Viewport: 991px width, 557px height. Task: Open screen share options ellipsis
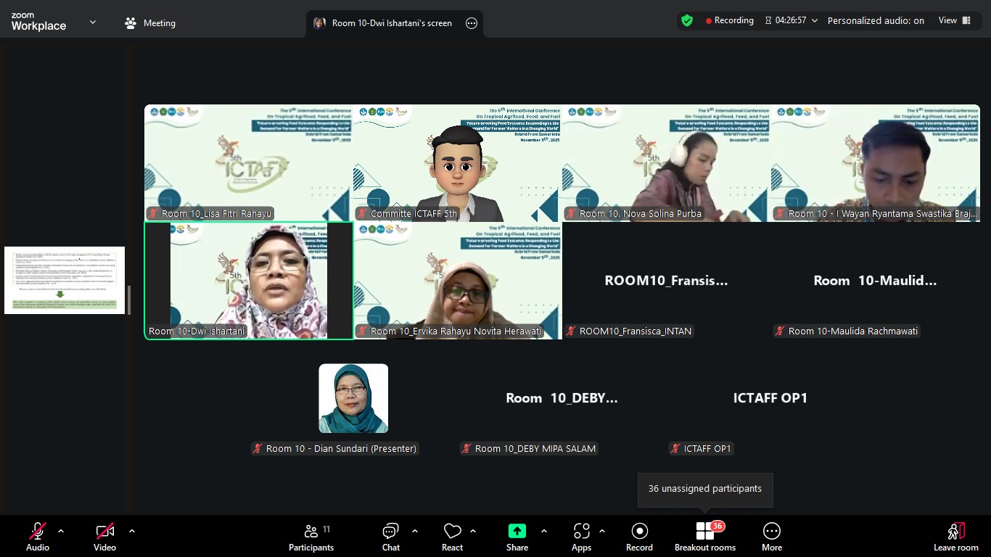point(472,23)
